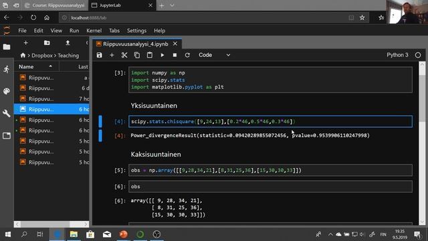The image size is (428, 241).
Task: Insert a cell below with the plus icon
Action: point(112,55)
